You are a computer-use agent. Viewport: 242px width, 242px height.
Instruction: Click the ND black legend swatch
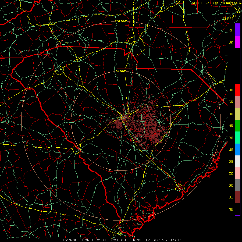coord(237,209)
